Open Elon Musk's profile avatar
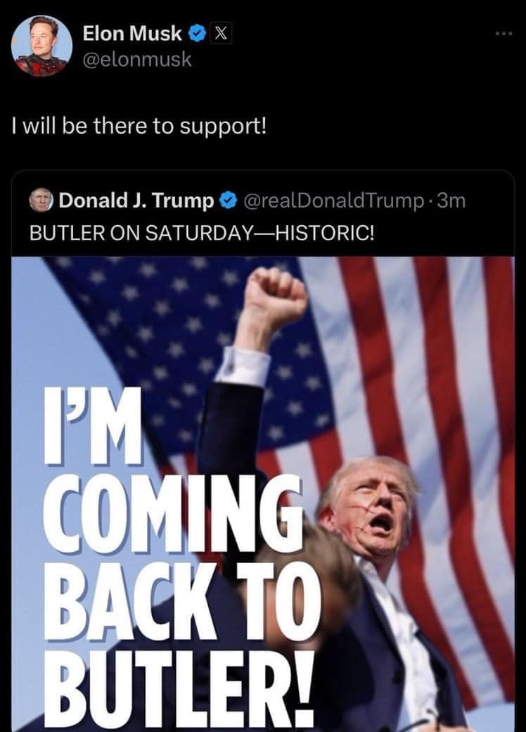 41,46
